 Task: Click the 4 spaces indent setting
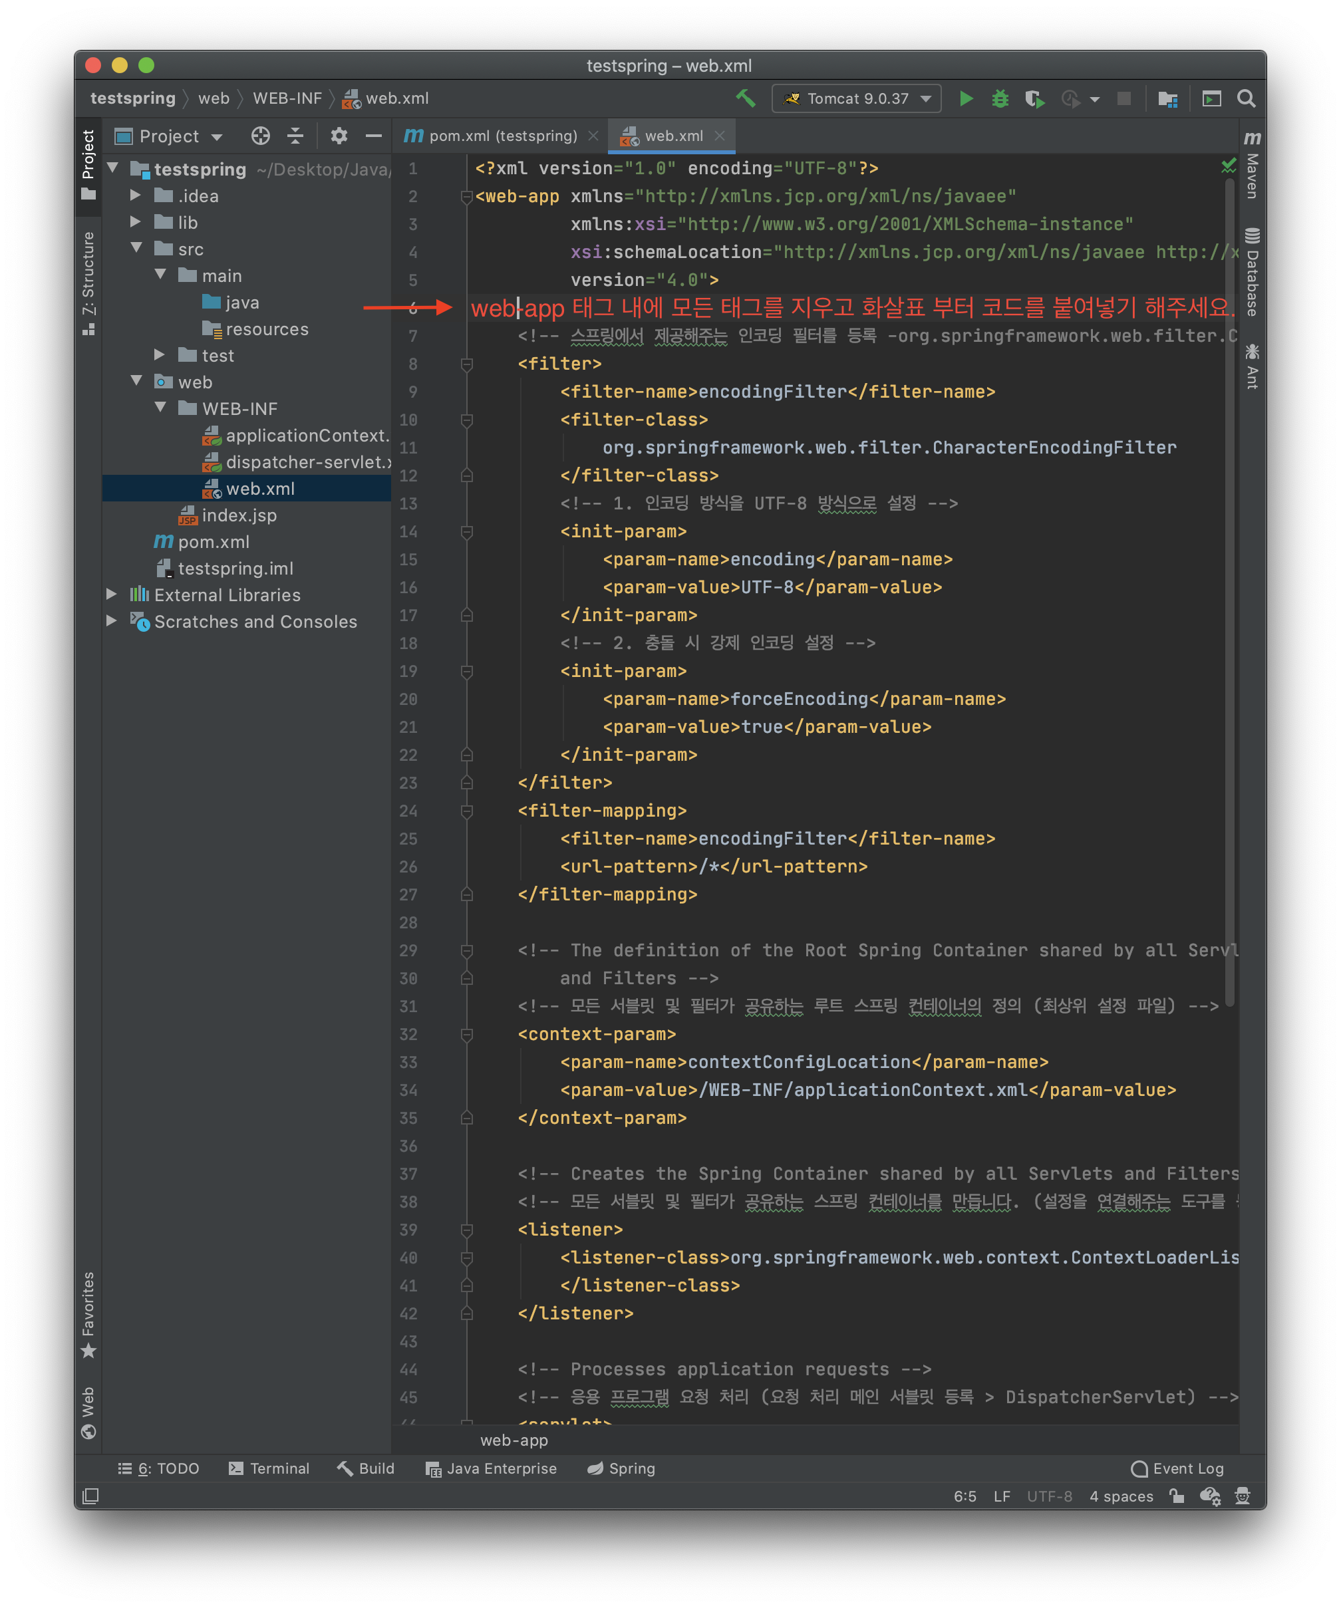tap(1120, 1496)
